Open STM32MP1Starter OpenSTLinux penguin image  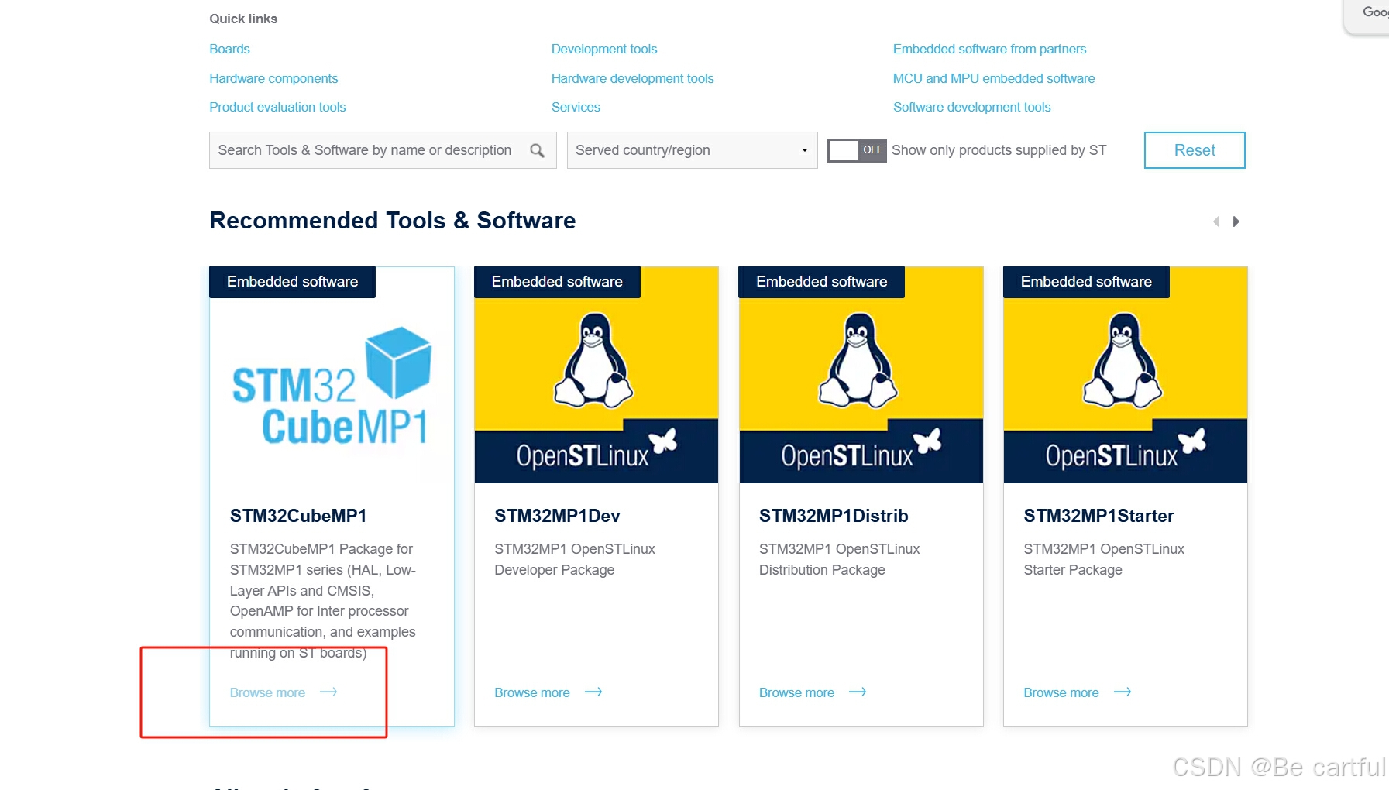pyautogui.click(x=1126, y=376)
